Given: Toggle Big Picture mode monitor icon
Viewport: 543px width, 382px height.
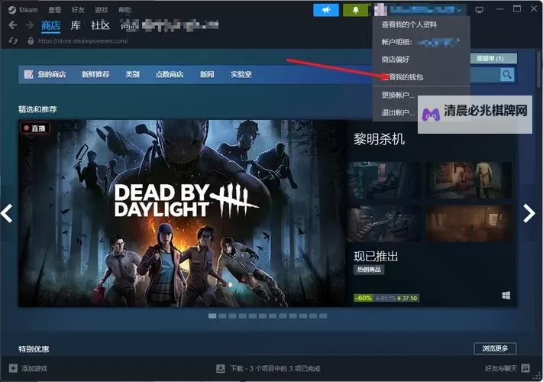Looking at the screenshot, I should [480, 10].
